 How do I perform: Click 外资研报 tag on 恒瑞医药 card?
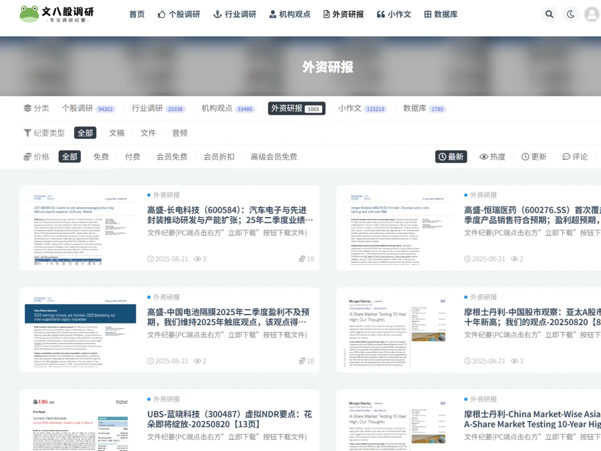[481, 195]
